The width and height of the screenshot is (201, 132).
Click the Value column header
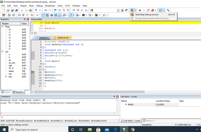[x=25, y=23]
